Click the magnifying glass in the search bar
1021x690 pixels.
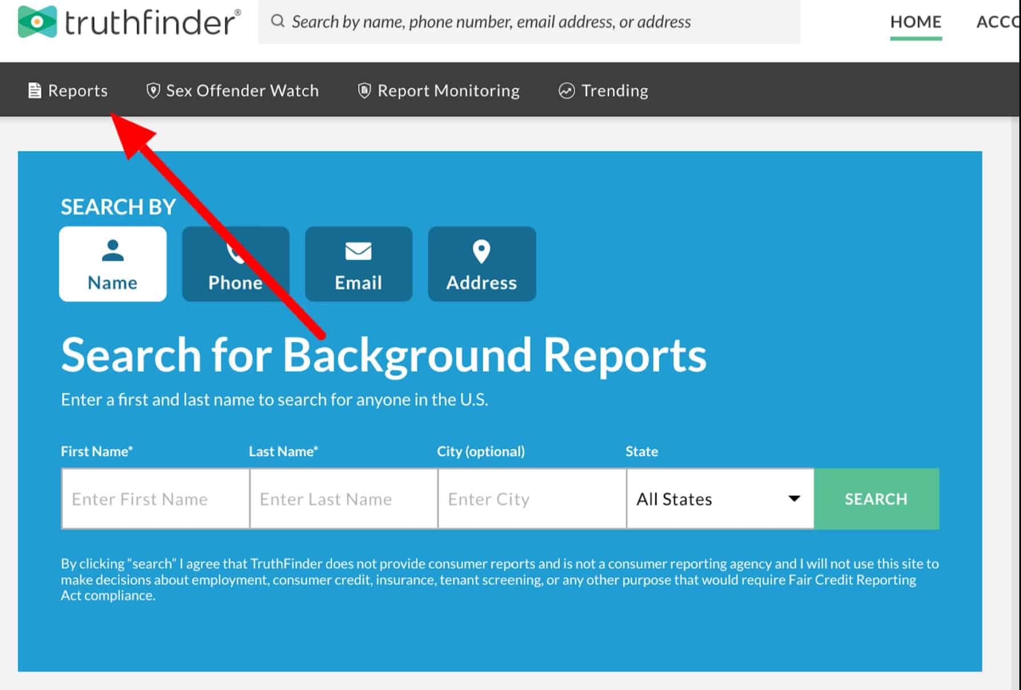pos(278,21)
